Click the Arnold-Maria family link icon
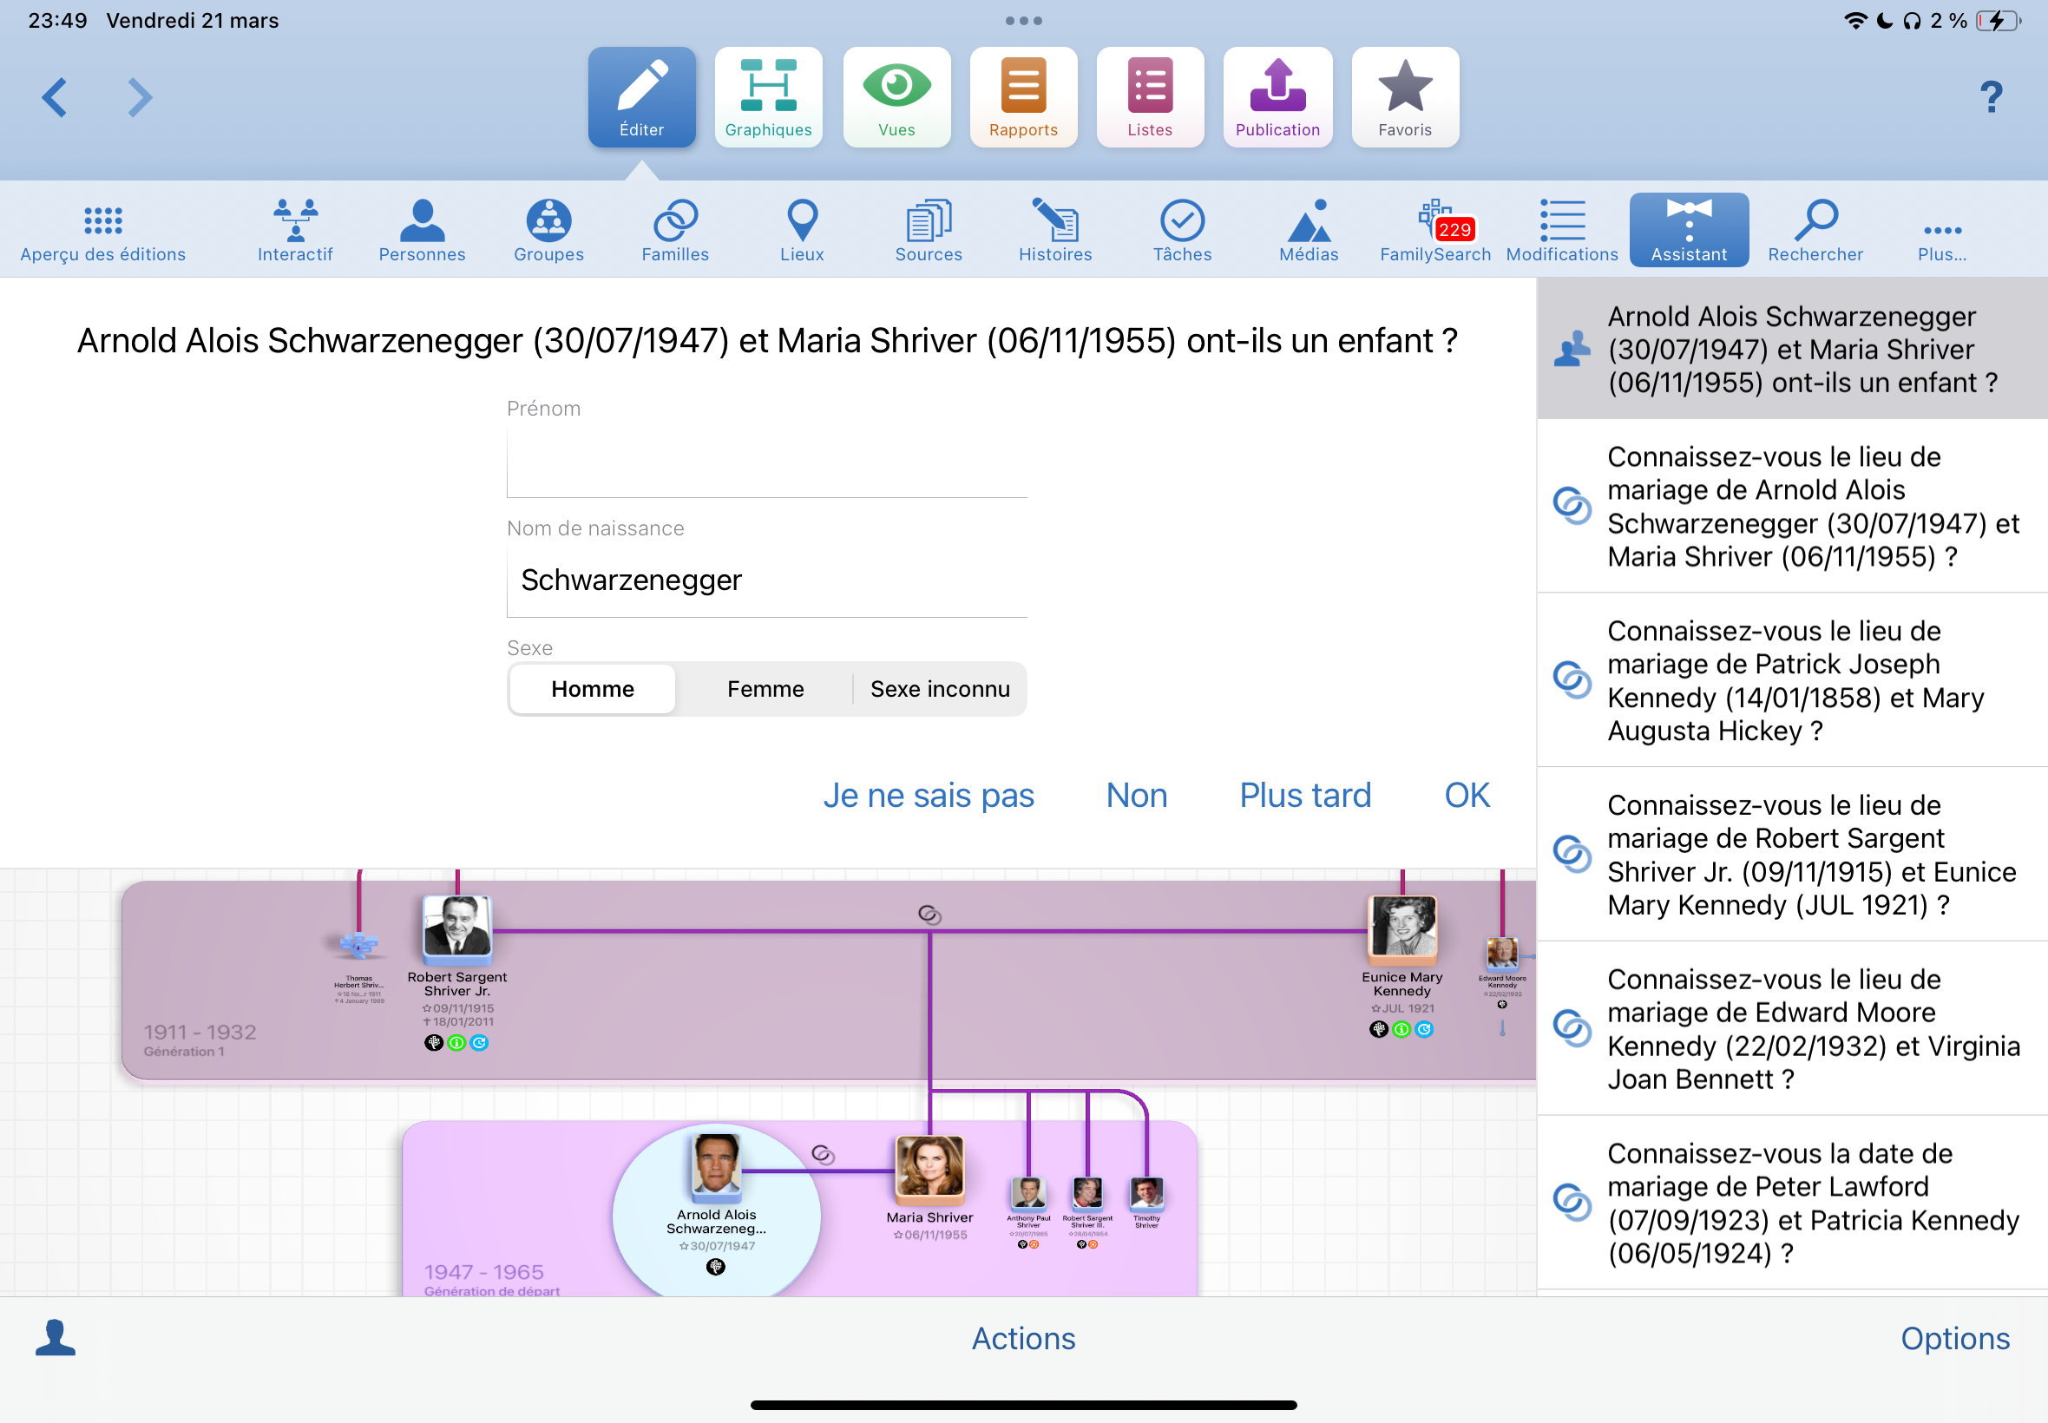 (x=823, y=1155)
